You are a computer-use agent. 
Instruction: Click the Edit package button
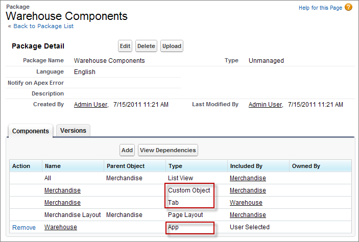125,46
